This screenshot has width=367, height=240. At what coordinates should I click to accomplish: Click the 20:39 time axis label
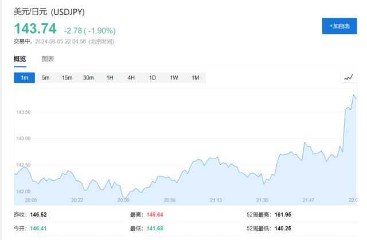click(123, 200)
